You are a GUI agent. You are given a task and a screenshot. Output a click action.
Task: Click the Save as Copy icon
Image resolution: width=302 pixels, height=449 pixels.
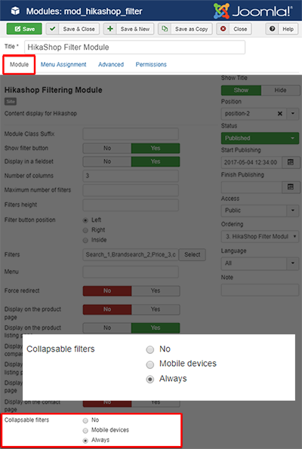point(165,29)
